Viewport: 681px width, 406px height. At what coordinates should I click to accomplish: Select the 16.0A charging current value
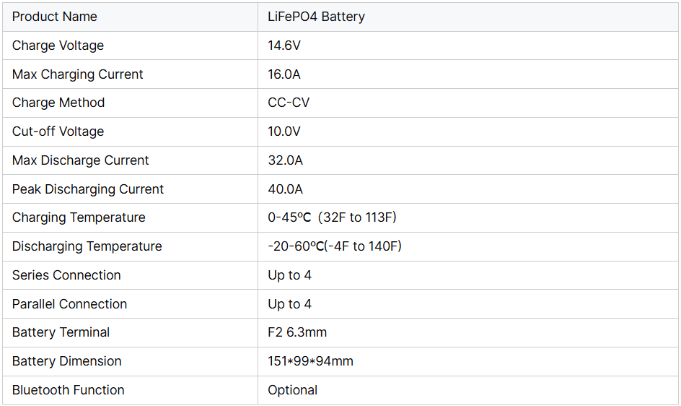[284, 74]
